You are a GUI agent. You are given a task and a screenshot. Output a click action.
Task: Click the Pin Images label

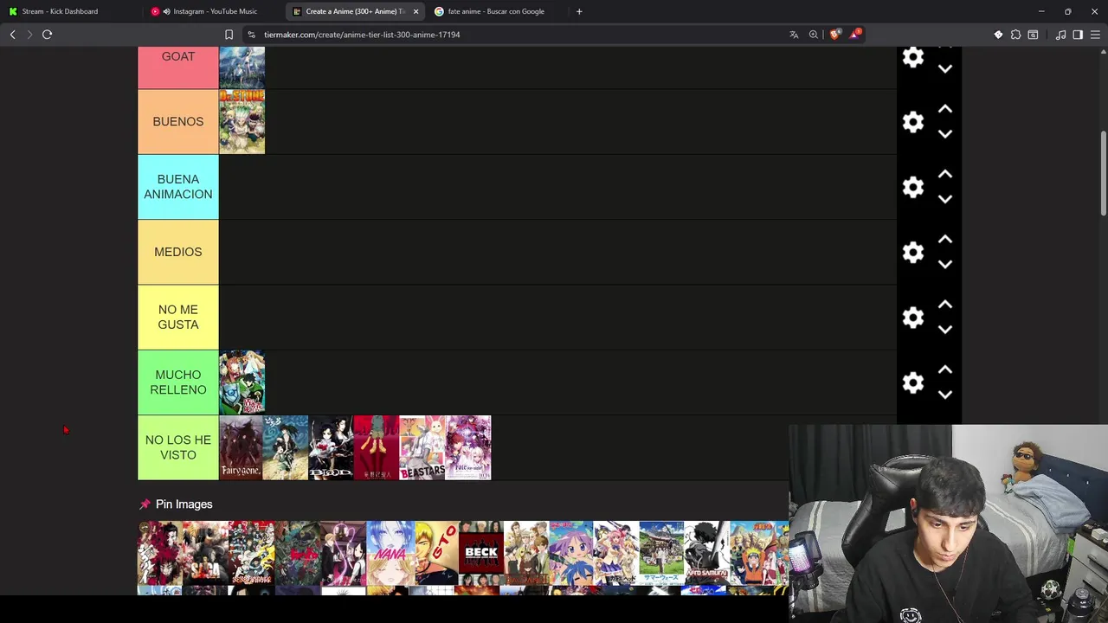[x=184, y=504]
